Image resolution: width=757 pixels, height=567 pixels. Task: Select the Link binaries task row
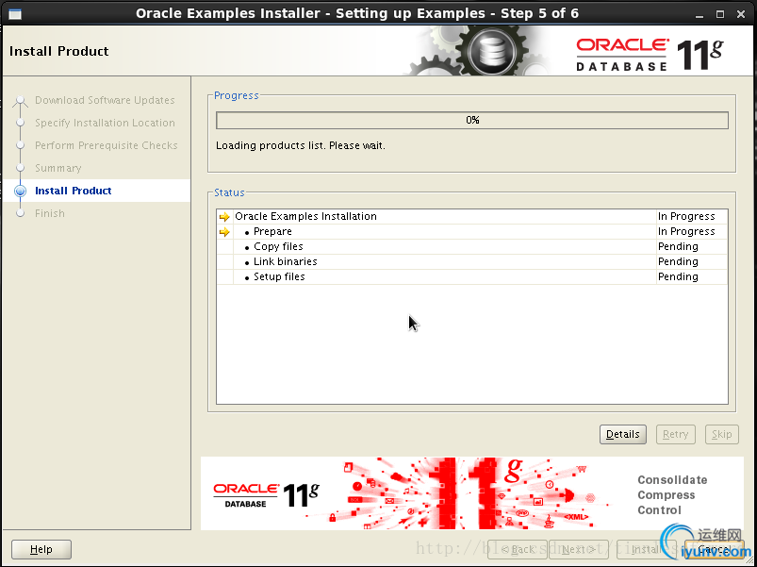point(472,261)
